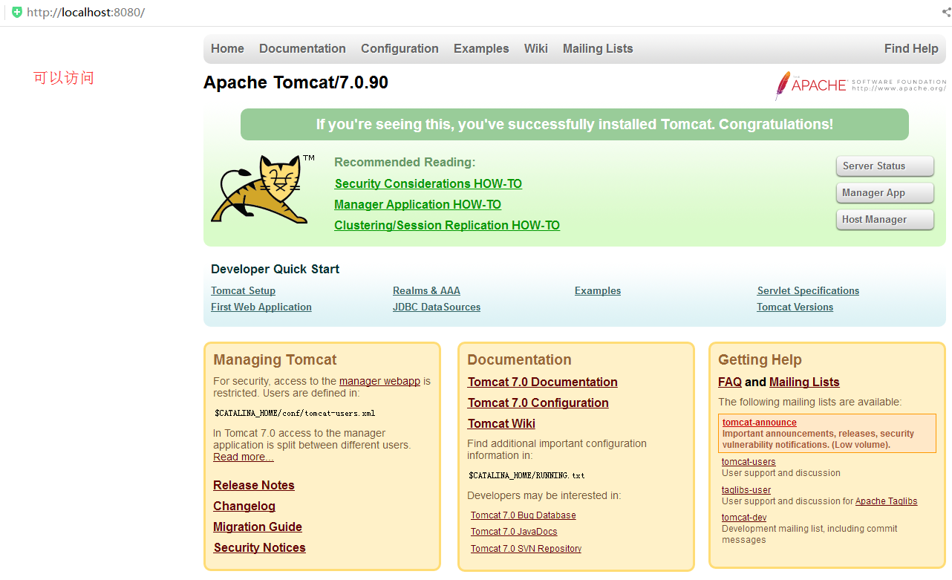Open the Apache Software Foundation logo link
Screen dimensions: 952x580
(x=860, y=85)
